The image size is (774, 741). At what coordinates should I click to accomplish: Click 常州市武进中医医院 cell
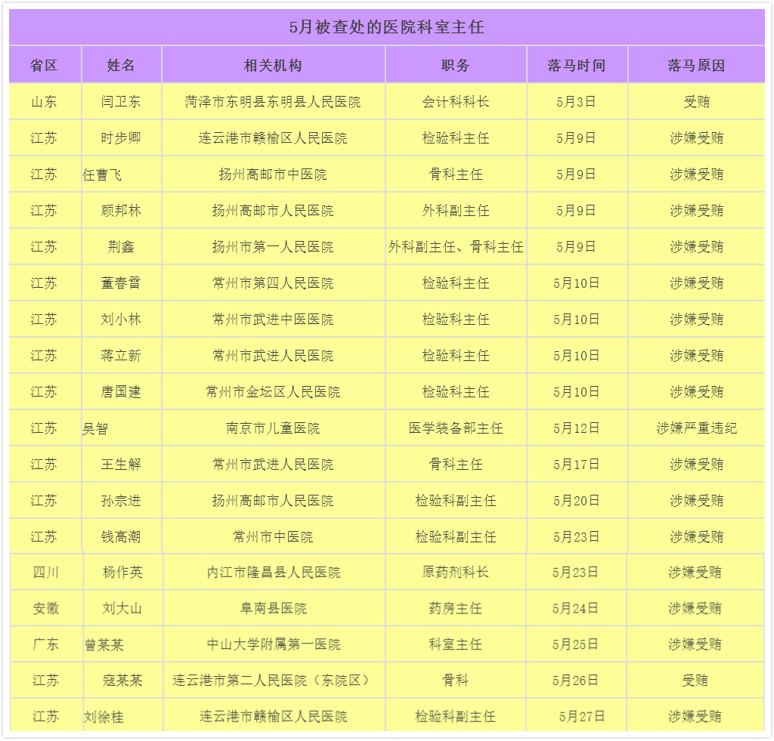273,320
